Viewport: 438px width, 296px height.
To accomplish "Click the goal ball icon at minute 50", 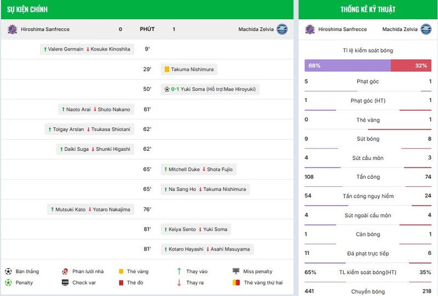I will pos(167,89).
